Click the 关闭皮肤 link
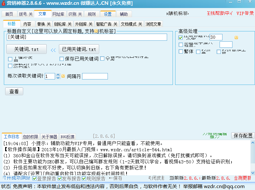Screen dimensions: 255x190 point(156,178)
